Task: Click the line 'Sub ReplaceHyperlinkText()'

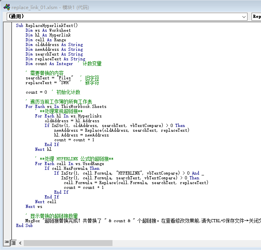Action: tap(47, 25)
